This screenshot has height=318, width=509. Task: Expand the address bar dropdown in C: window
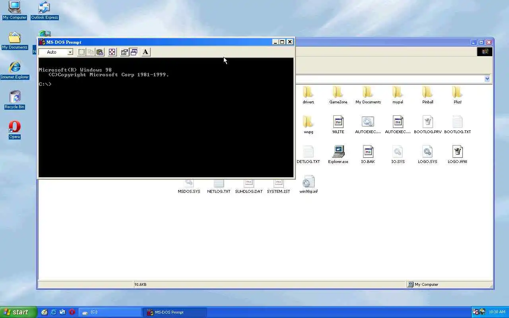tap(487, 79)
